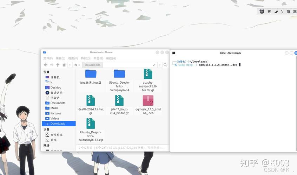Select the jdk-17_linux-x64_bin.tar.gz archive icon
Viewport: 297px width, 175px height.
(119, 100)
